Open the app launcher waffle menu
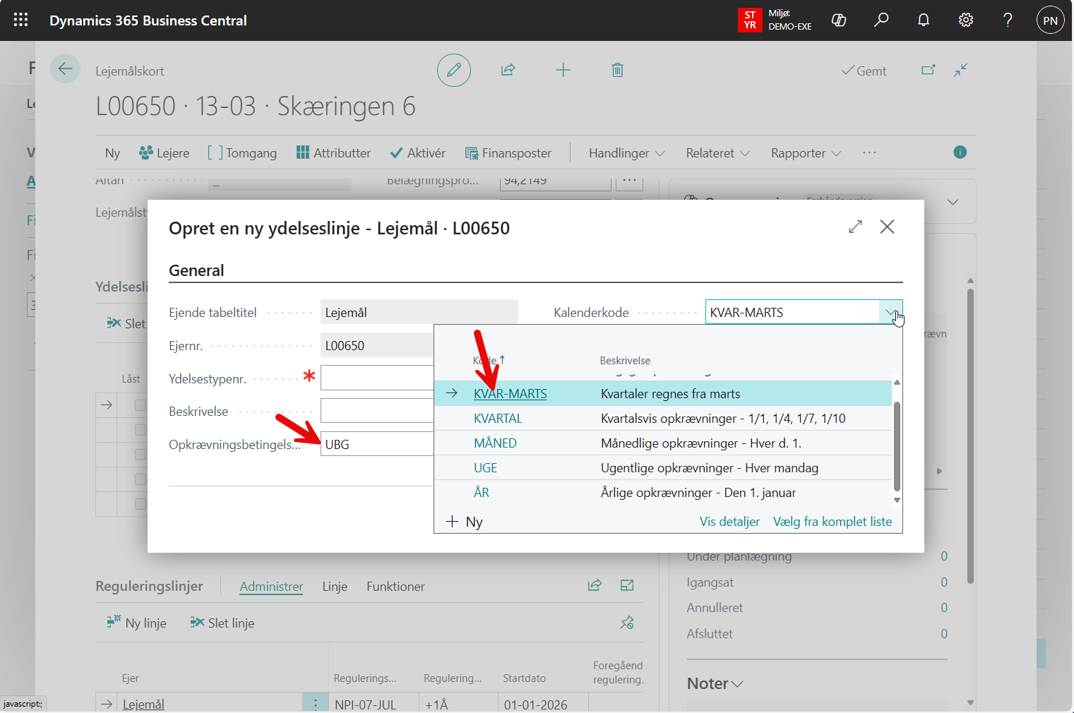This screenshot has width=1074, height=713. pos(20,20)
